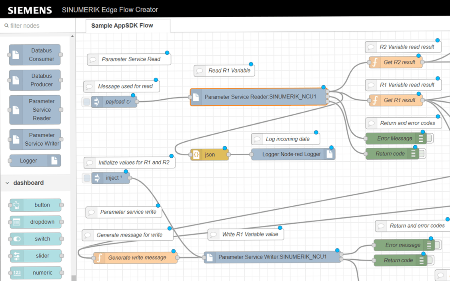The height and width of the screenshot is (281, 450).
Task: Select the Databus Consumer palette node
Action: click(x=35, y=54)
